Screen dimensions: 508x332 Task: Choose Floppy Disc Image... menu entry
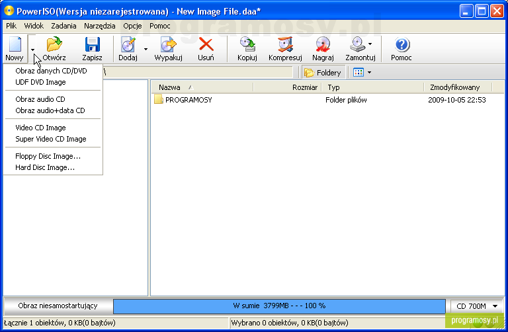pyautogui.click(x=53, y=156)
